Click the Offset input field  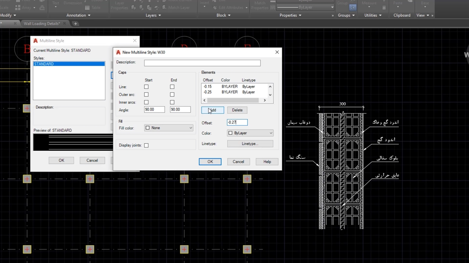click(237, 122)
